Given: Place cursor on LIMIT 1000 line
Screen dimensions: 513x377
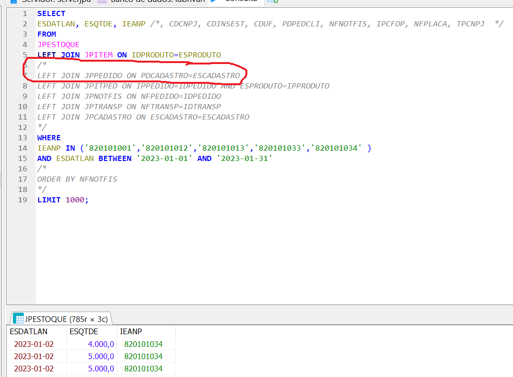Looking at the screenshot, I should coord(63,200).
